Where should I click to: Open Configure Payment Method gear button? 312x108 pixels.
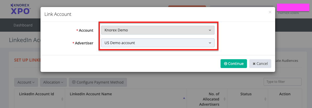tap(98, 82)
